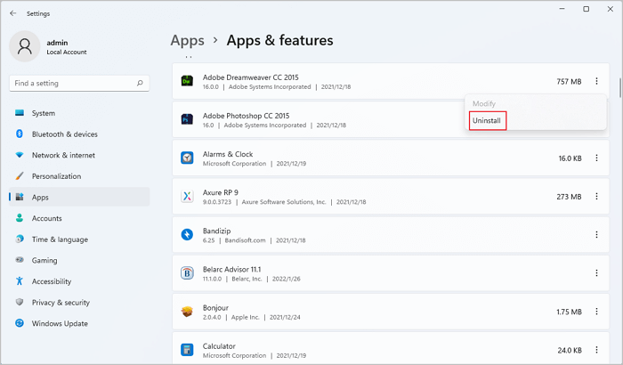Select Uninstall from the context menu
Viewport: 623px width, 365px height.
487,120
